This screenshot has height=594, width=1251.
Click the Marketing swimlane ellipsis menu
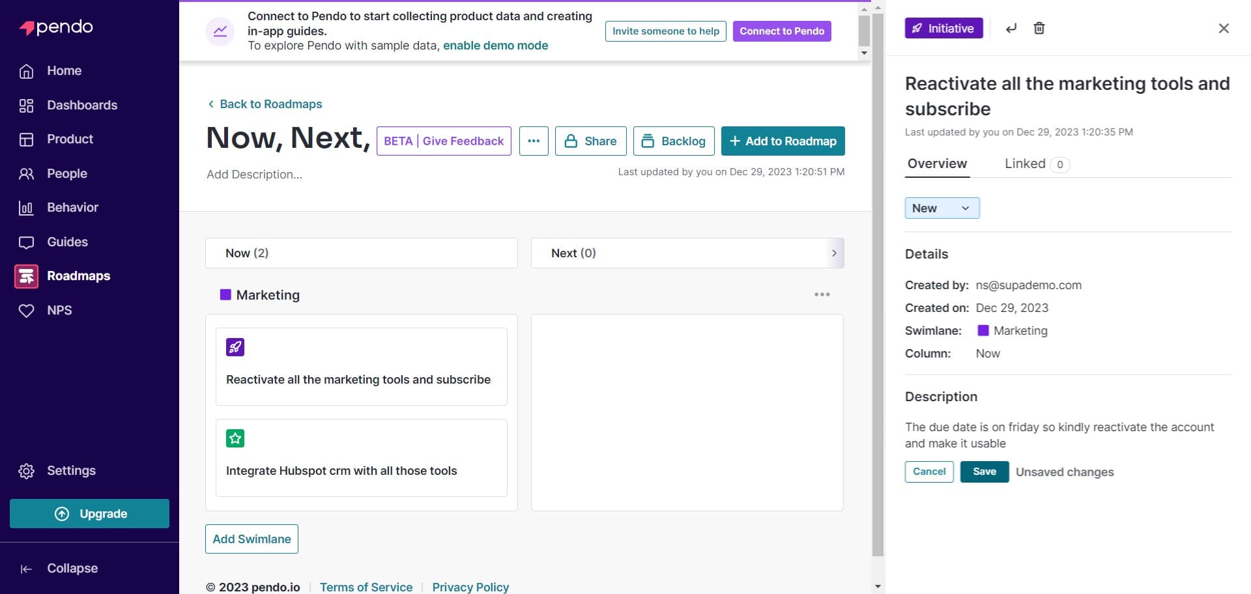pyautogui.click(x=822, y=294)
